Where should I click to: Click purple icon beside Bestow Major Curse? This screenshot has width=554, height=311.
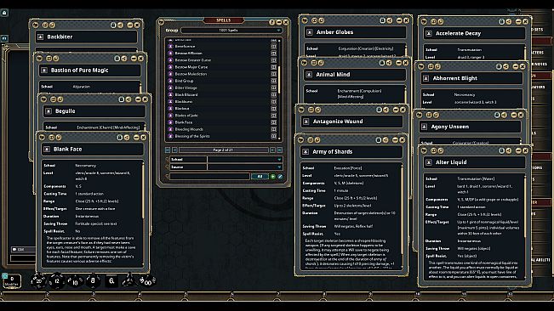coord(170,67)
